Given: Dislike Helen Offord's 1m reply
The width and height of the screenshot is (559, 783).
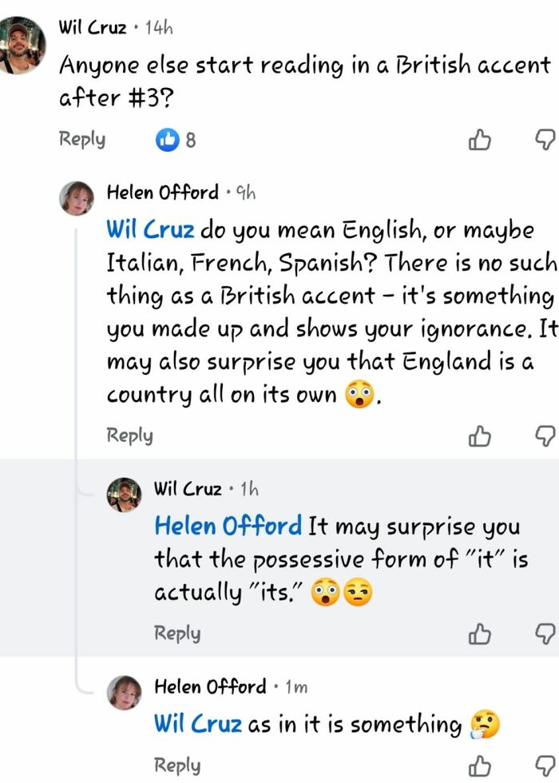Looking at the screenshot, I should 545,765.
